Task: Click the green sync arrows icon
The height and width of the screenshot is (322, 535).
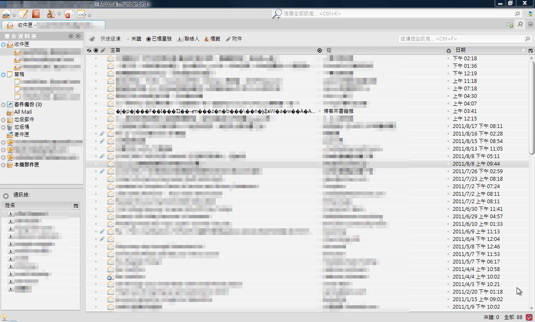Action: click(x=530, y=14)
